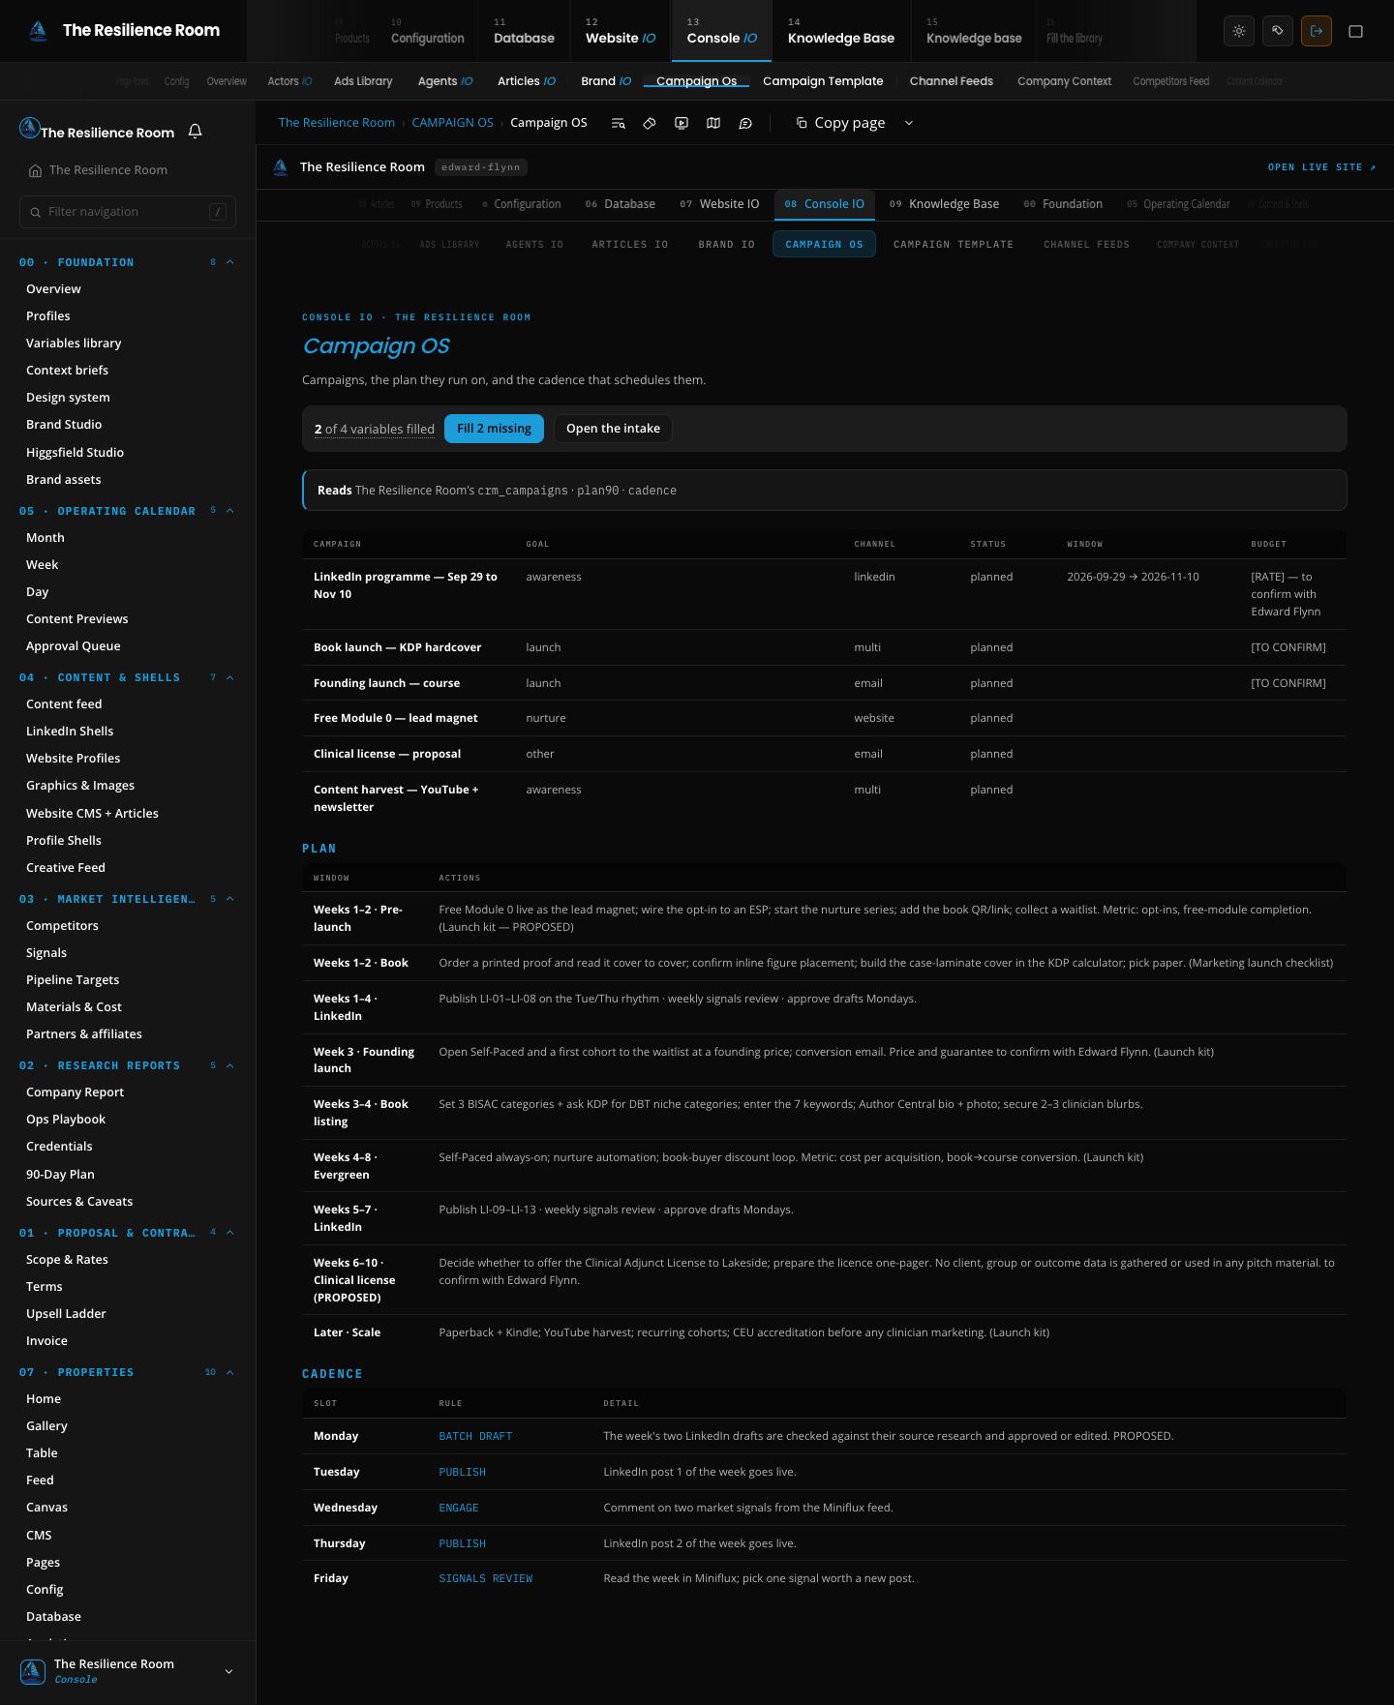Collapse the Foundation sidebar section
The height and width of the screenshot is (1705, 1394).
[x=230, y=262]
